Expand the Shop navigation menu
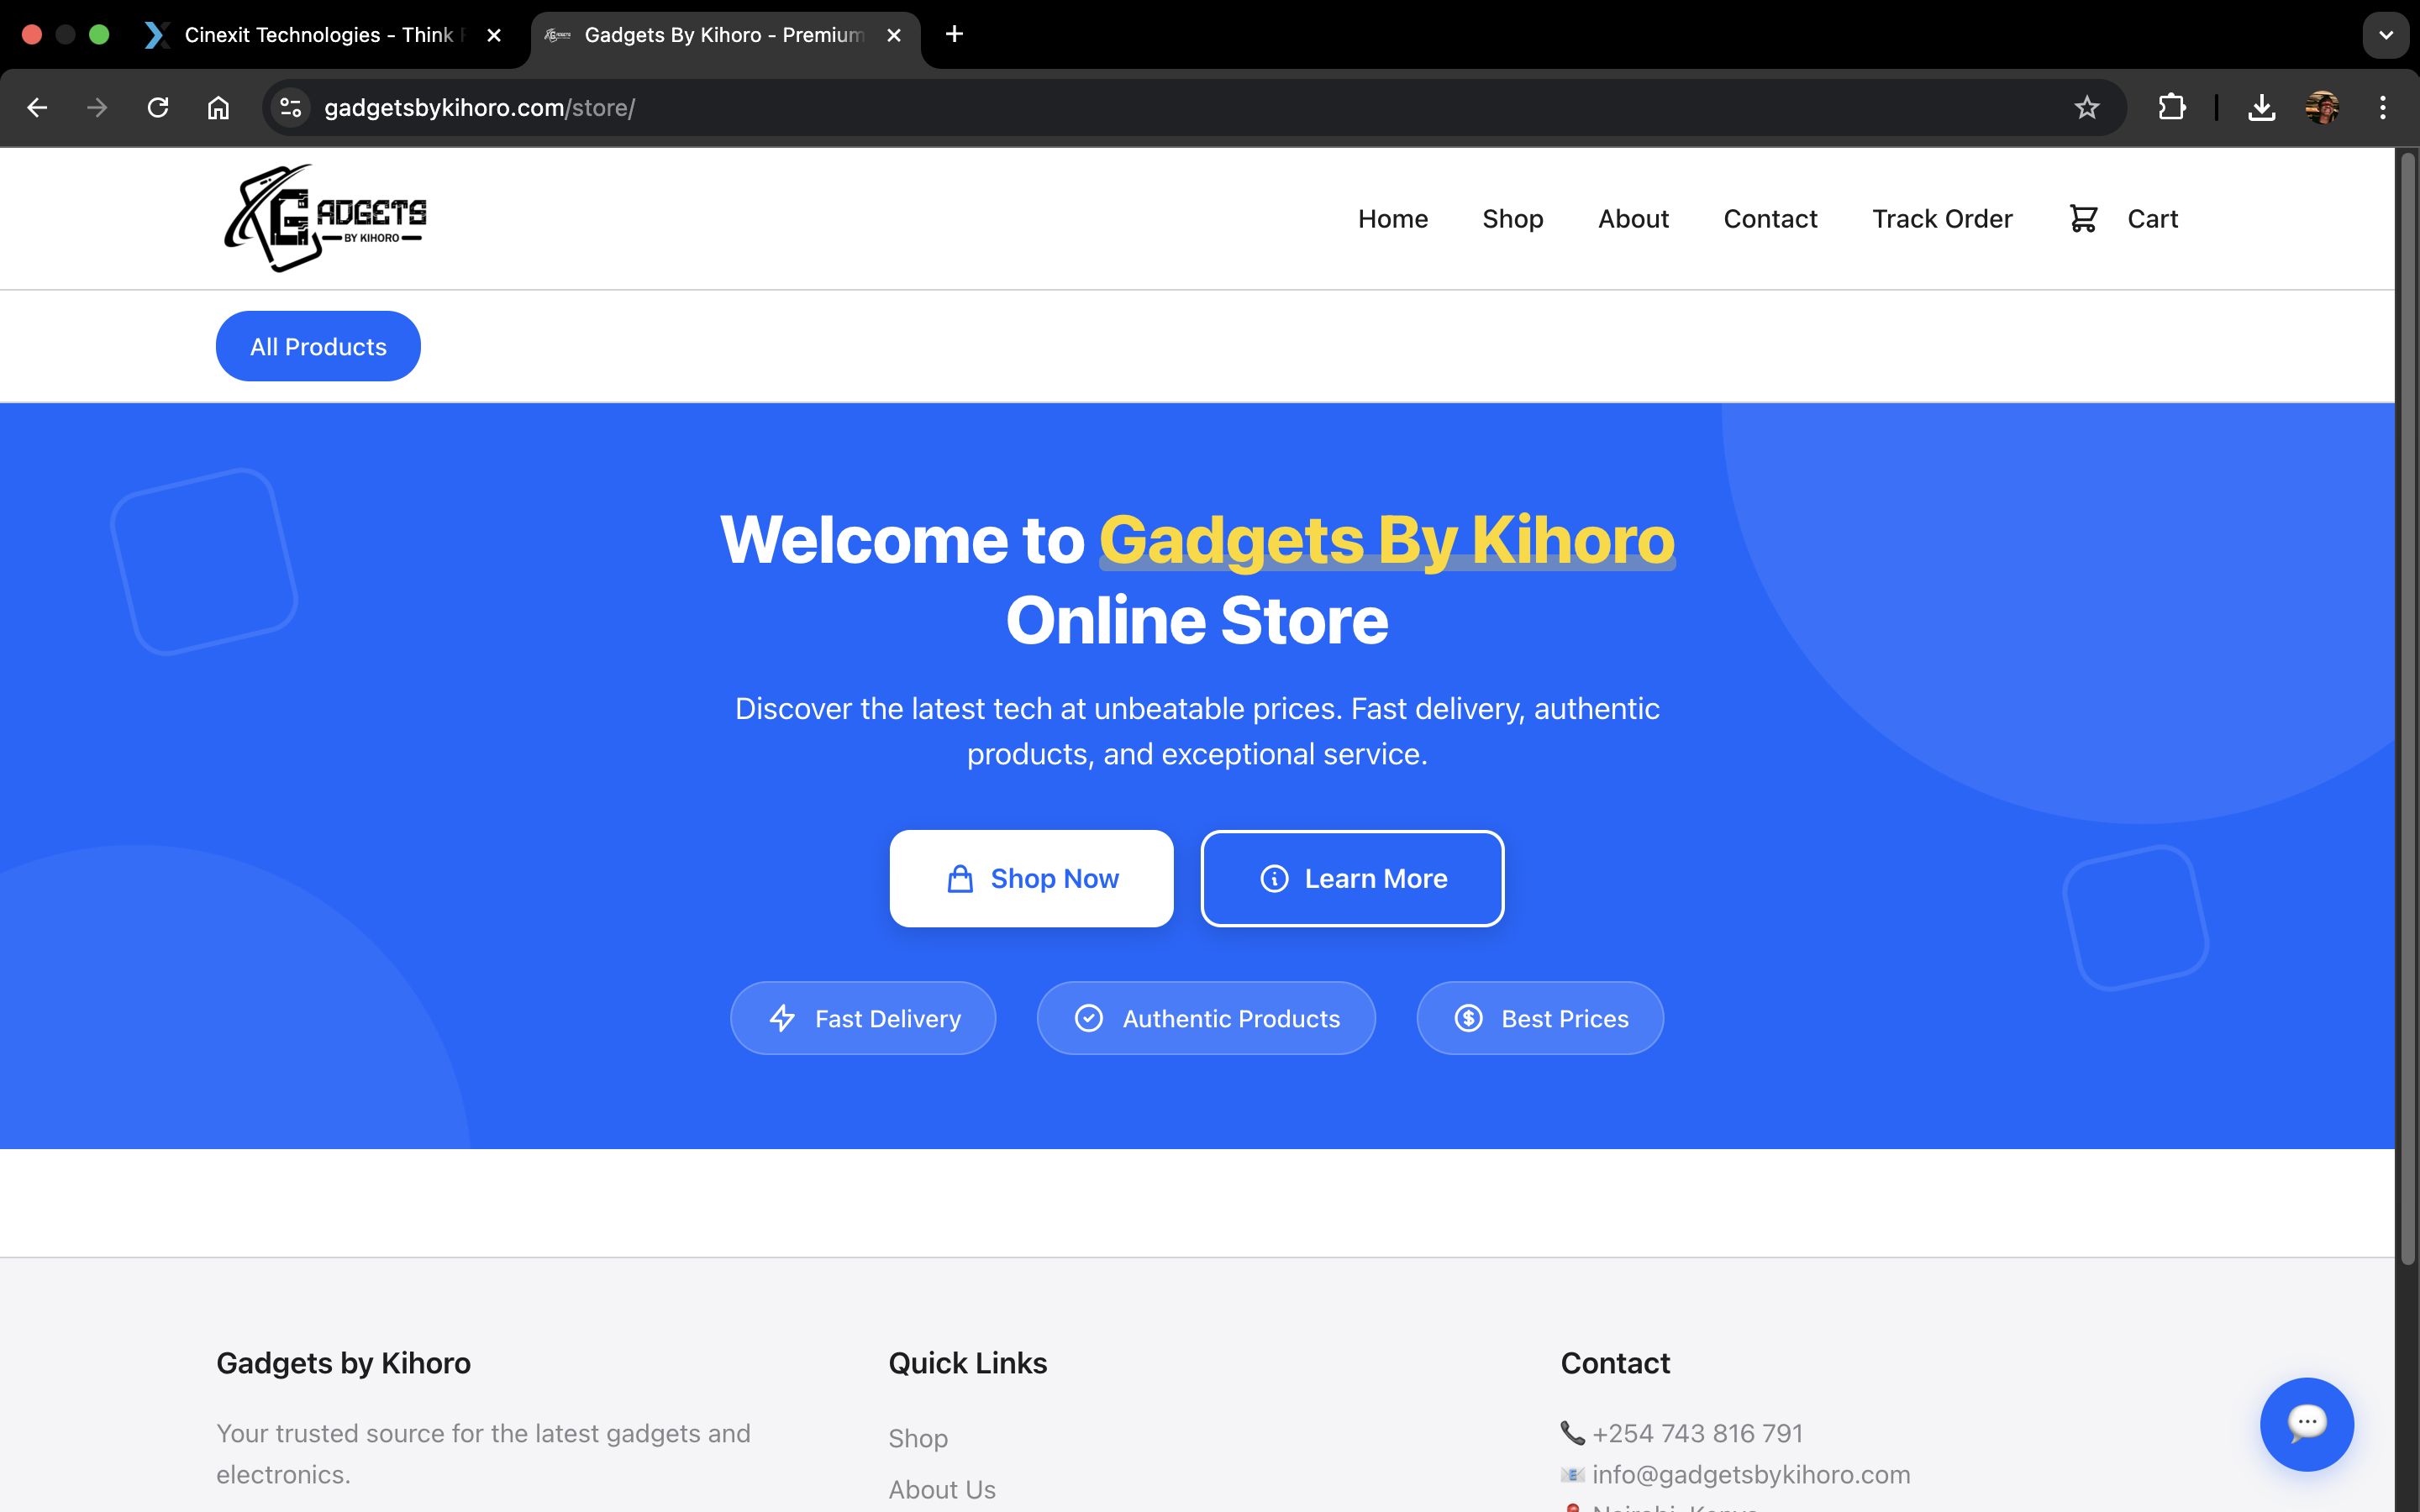 (x=1512, y=218)
